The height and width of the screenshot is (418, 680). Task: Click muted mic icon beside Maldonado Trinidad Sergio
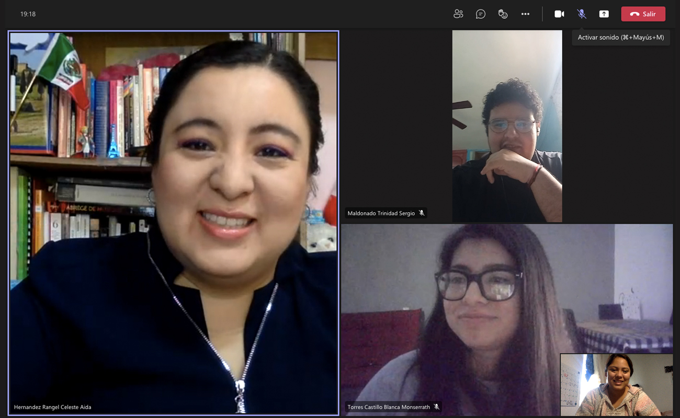point(422,213)
